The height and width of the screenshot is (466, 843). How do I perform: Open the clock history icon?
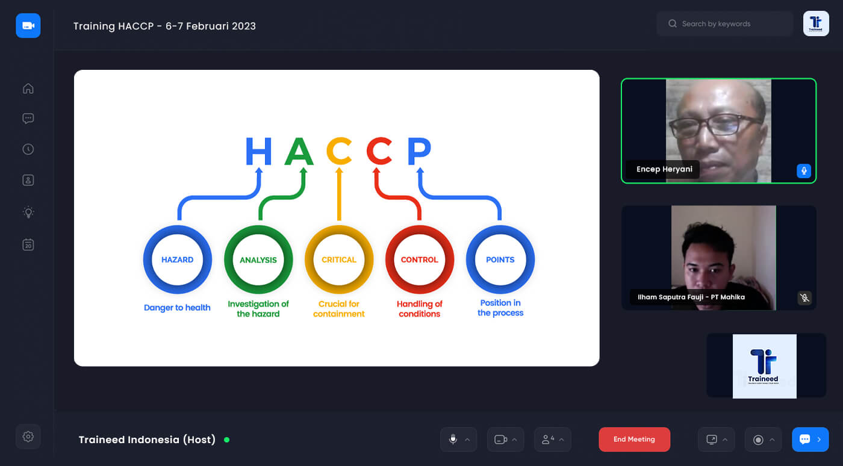pyautogui.click(x=28, y=149)
